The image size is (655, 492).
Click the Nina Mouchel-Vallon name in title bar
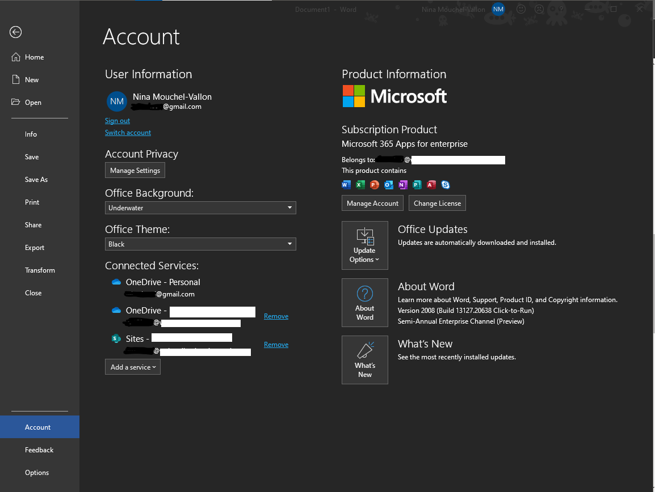click(x=454, y=10)
